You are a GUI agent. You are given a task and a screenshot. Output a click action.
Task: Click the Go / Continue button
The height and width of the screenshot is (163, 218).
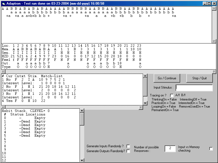167,78
